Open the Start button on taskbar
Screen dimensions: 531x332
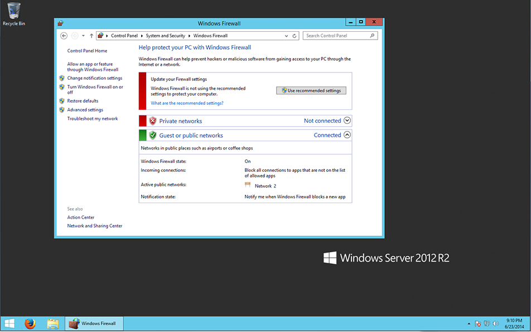point(9,324)
